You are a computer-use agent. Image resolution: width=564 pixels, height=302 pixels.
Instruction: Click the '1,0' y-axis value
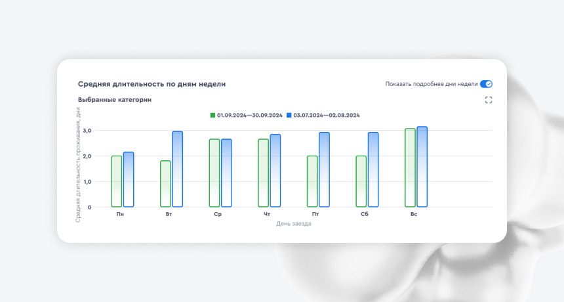click(x=87, y=182)
